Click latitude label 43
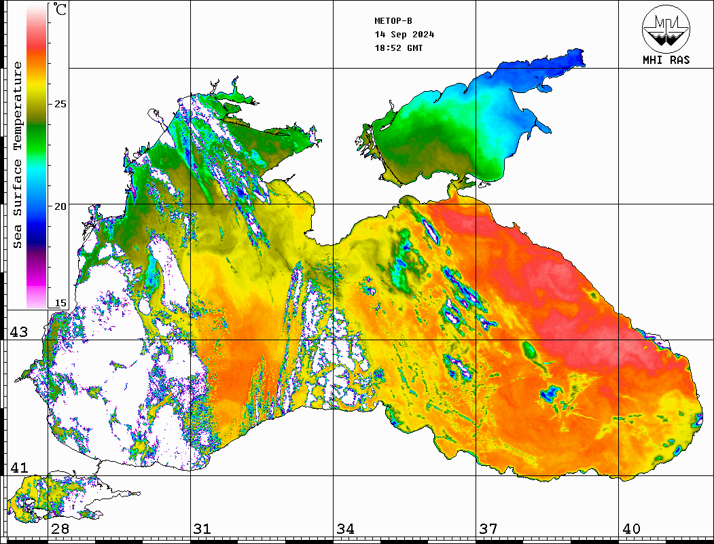Image resolution: width=714 pixels, height=544 pixels. click(19, 332)
